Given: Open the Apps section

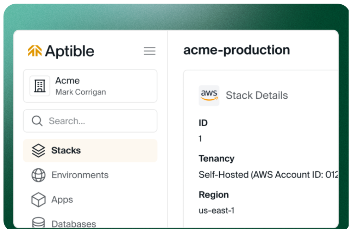Looking at the screenshot, I should pyautogui.click(x=62, y=200).
